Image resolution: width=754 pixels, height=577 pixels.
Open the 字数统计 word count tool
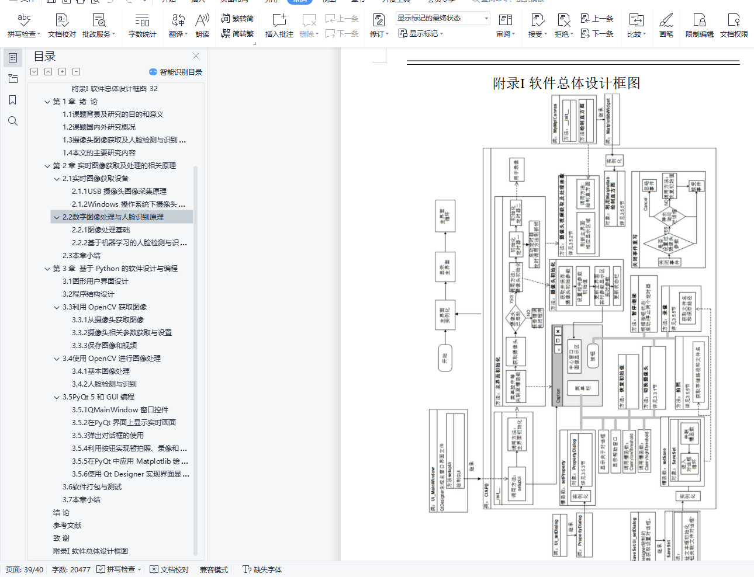(x=142, y=26)
